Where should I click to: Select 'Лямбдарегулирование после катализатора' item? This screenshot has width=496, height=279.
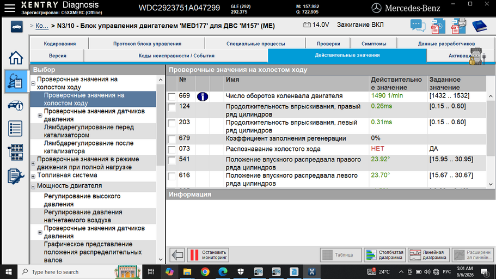tap(93, 147)
